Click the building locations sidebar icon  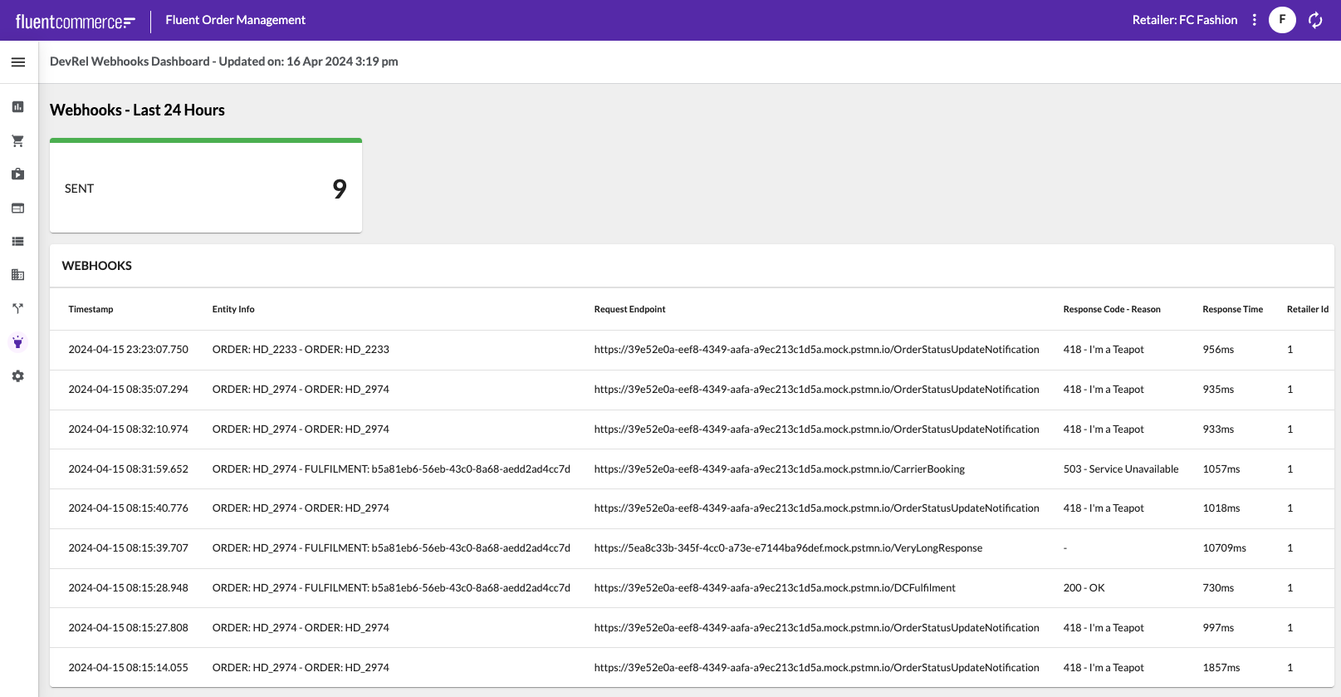point(18,275)
